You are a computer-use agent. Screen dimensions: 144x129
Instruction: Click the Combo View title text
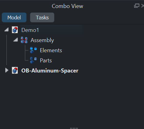pos(67,6)
